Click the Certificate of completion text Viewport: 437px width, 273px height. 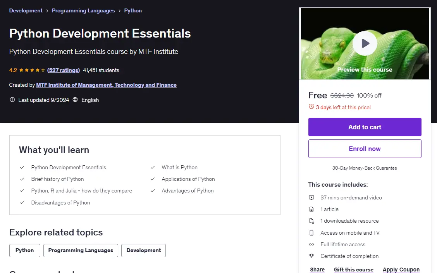(349, 256)
